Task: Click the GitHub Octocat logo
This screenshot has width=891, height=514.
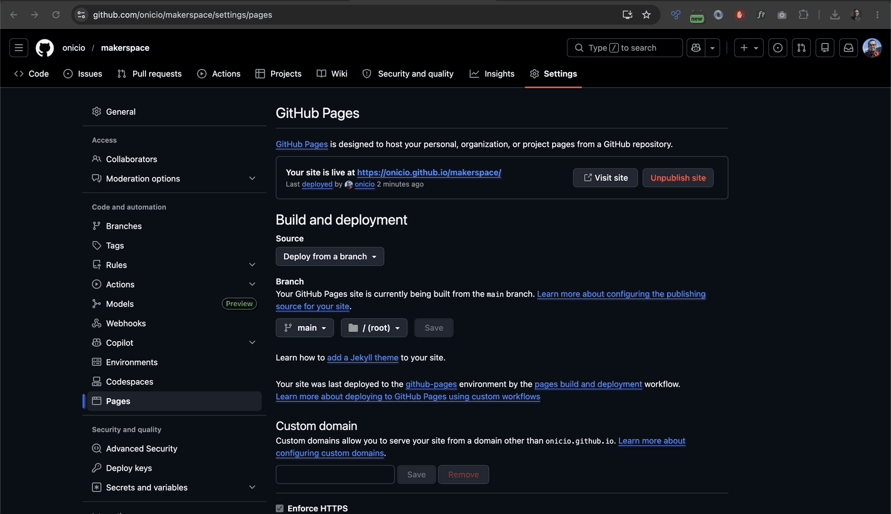Action: 45,48
